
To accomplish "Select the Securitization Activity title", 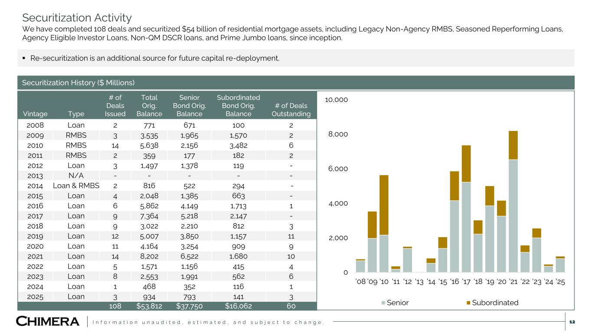I will 77,18.
